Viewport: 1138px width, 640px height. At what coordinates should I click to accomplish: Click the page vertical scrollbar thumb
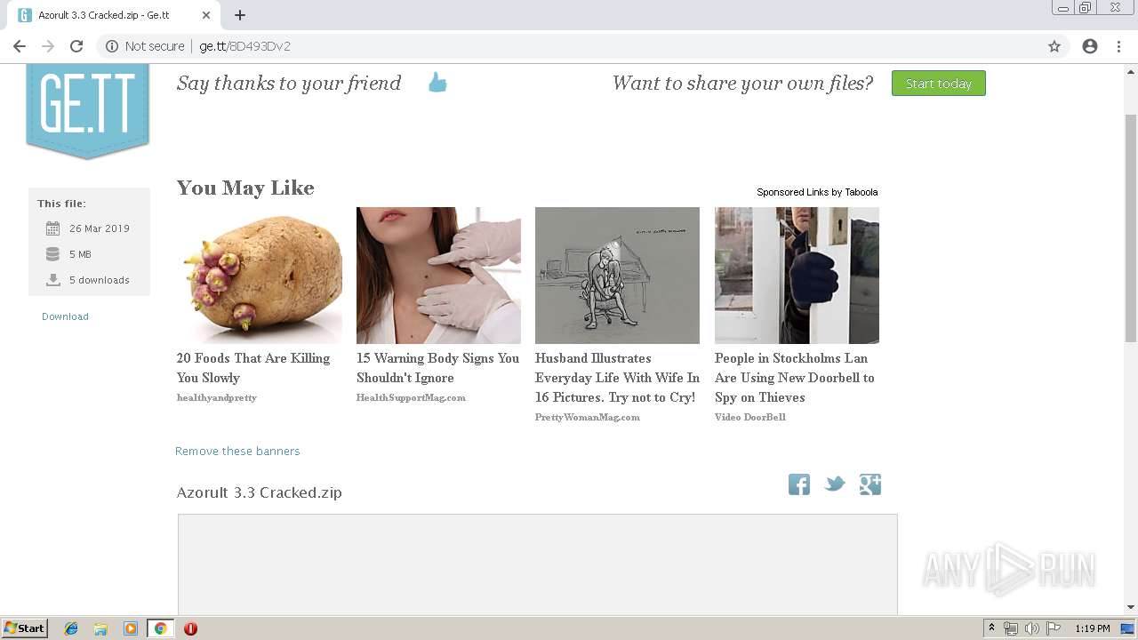1131,228
